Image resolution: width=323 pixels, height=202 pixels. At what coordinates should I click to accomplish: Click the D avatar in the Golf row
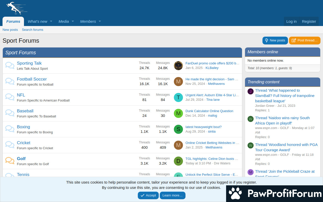pyautogui.click(x=178, y=161)
